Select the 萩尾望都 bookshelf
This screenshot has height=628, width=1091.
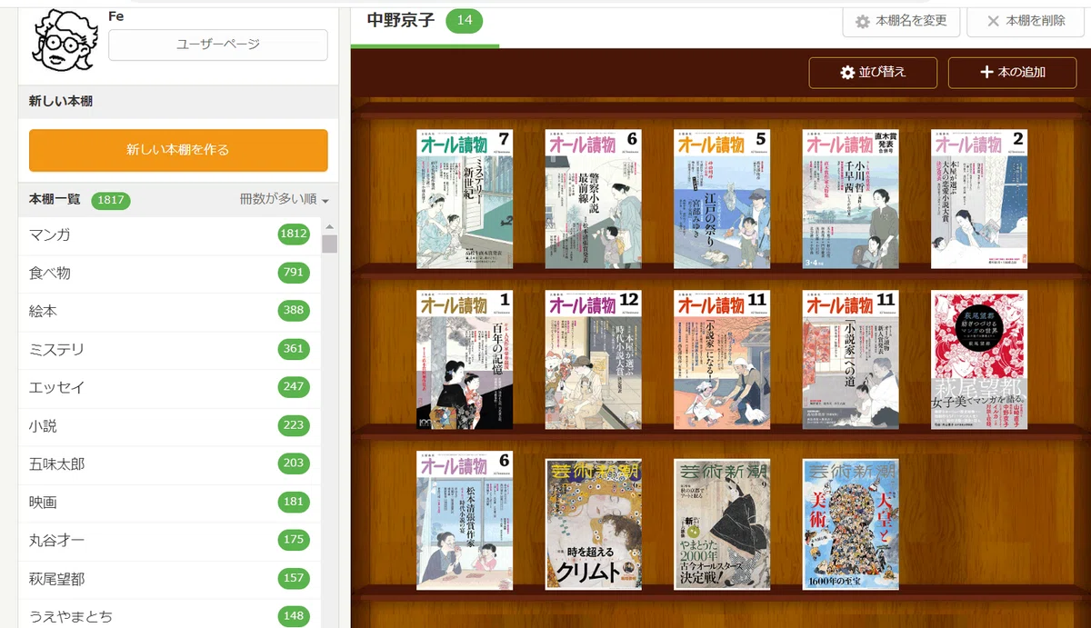coord(169,579)
